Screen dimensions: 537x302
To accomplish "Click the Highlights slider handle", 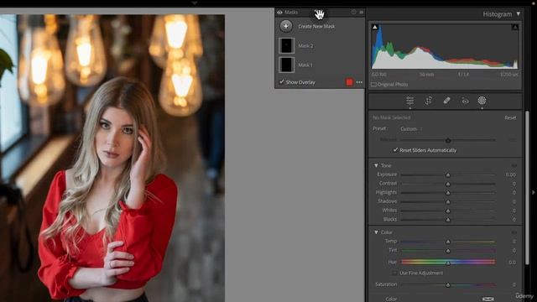I will (448, 193).
